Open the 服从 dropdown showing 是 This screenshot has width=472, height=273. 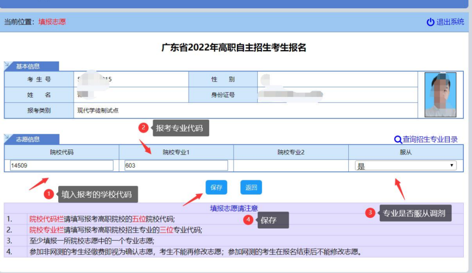(406, 166)
